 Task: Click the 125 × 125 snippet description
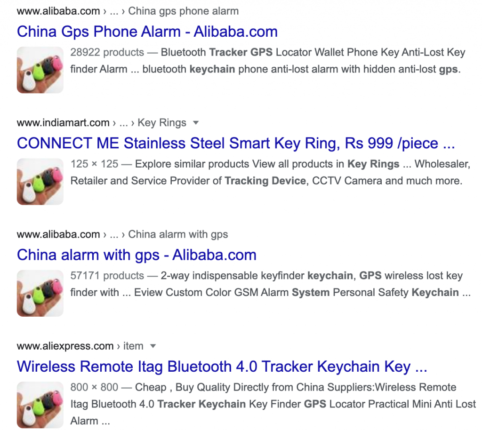click(x=271, y=172)
